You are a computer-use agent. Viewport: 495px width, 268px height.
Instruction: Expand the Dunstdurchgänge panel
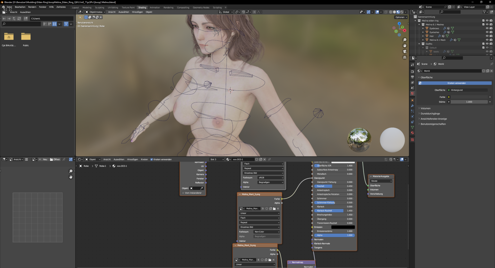430,114
